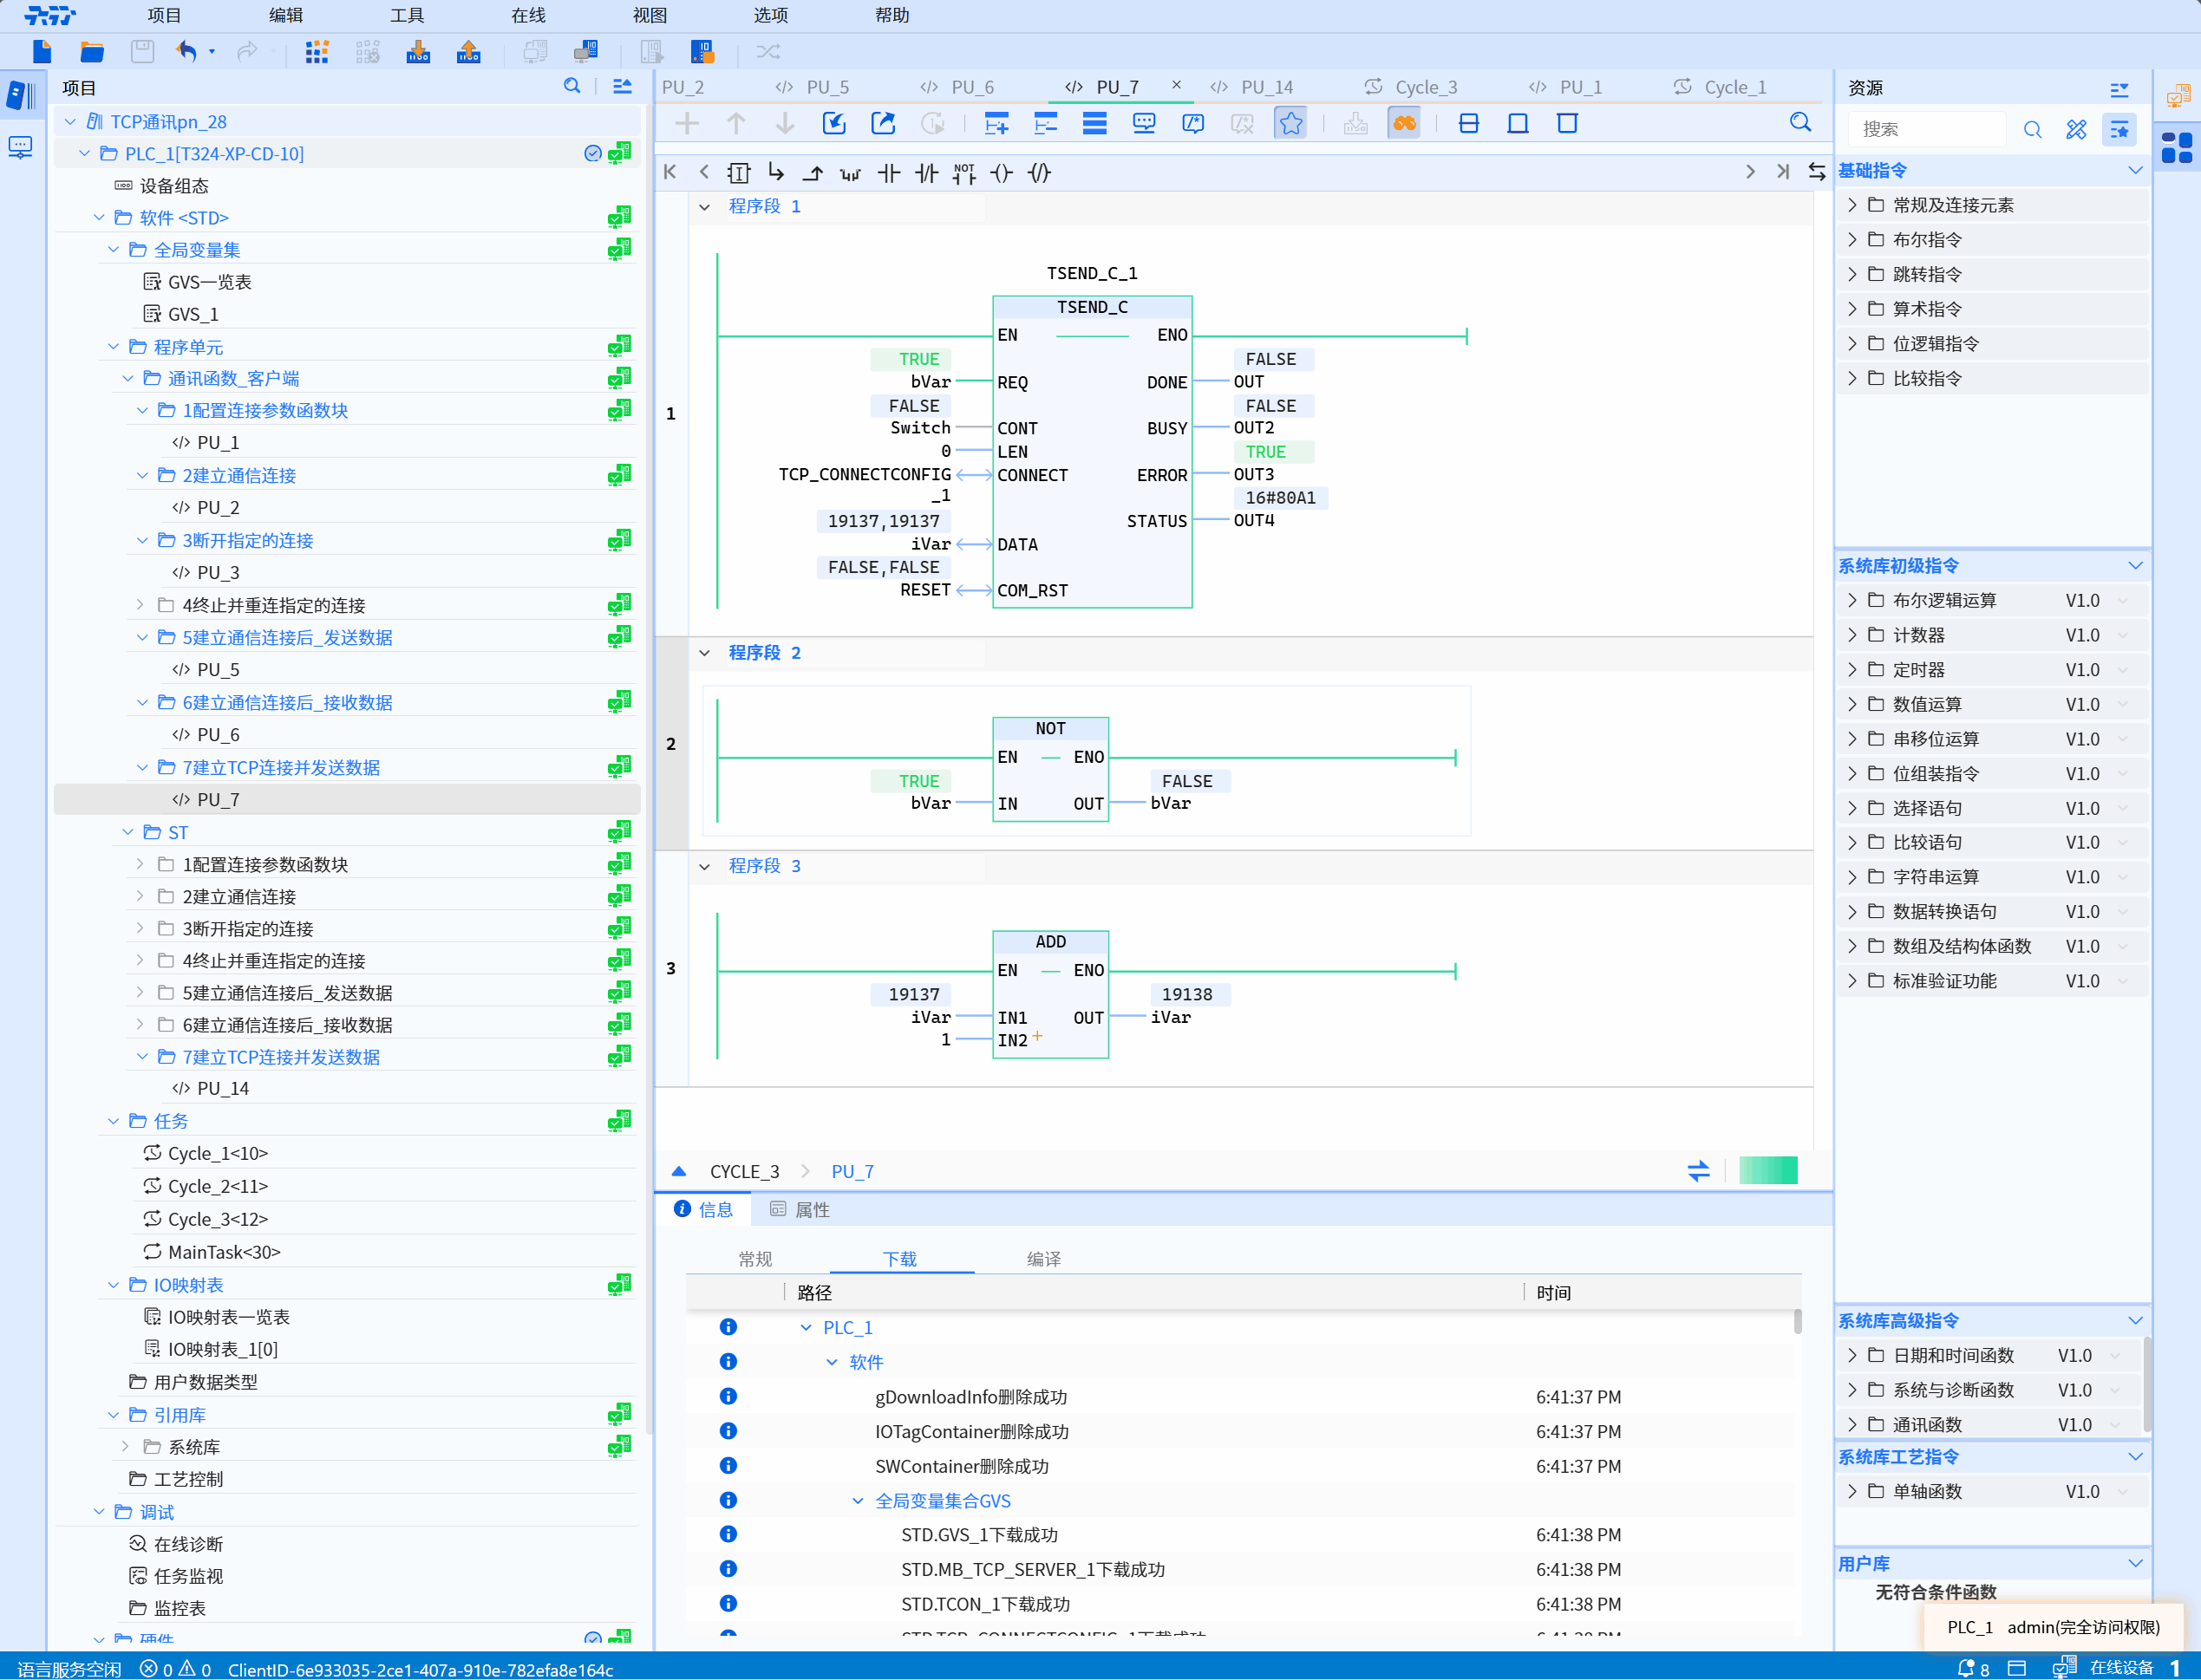The image size is (2201, 1680).
Task: Insert a normally open contact
Action: [888, 173]
